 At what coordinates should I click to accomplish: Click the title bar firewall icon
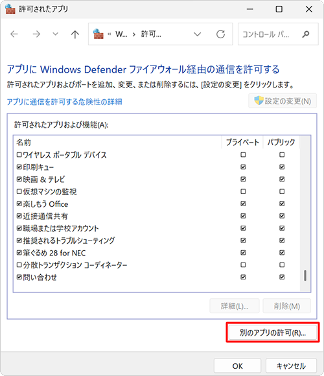coord(10,9)
